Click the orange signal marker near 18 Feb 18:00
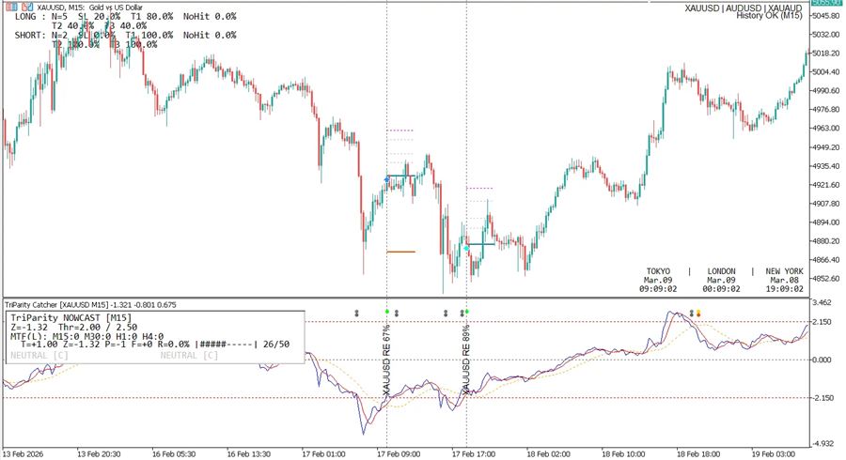The height and width of the screenshot is (460, 846). tap(698, 313)
